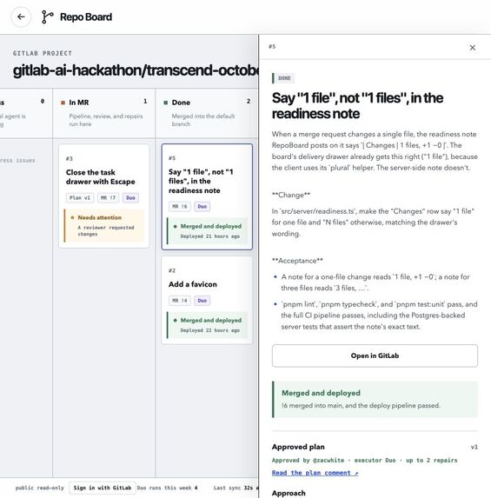Click the 'MR !7' tag on card #3
The width and height of the screenshot is (491, 498).
108,198
